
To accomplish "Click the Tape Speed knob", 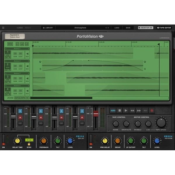I will click(x=161, y=123).
